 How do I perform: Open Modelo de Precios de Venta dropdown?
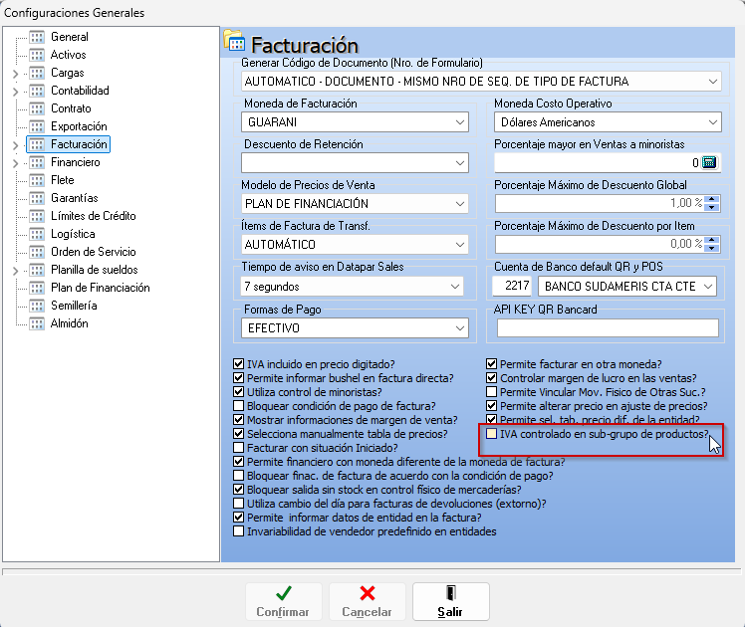pos(460,204)
